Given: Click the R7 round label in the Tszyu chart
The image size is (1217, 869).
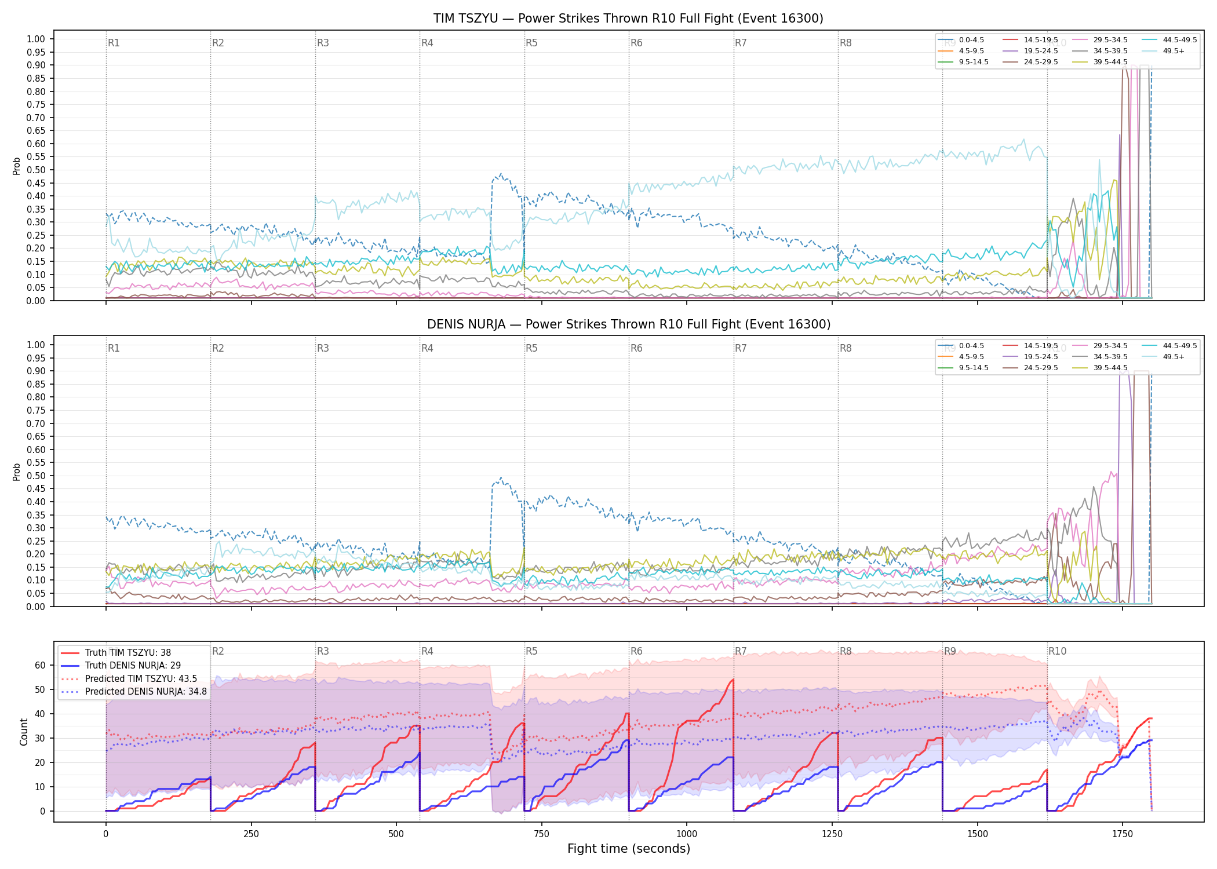Looking at the screenshot, I should (741, 43).
